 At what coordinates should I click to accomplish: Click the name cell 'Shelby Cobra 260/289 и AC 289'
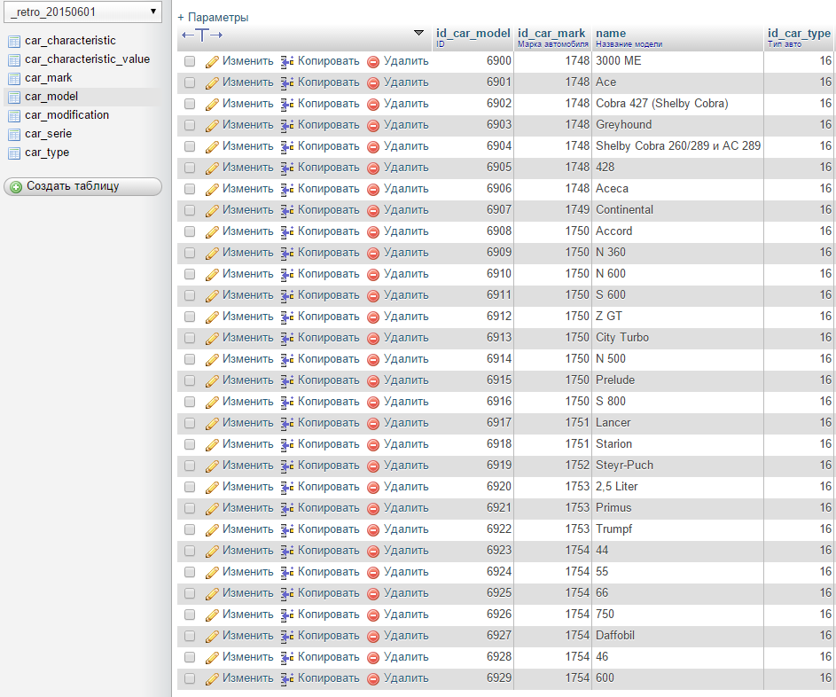[678, 146]
